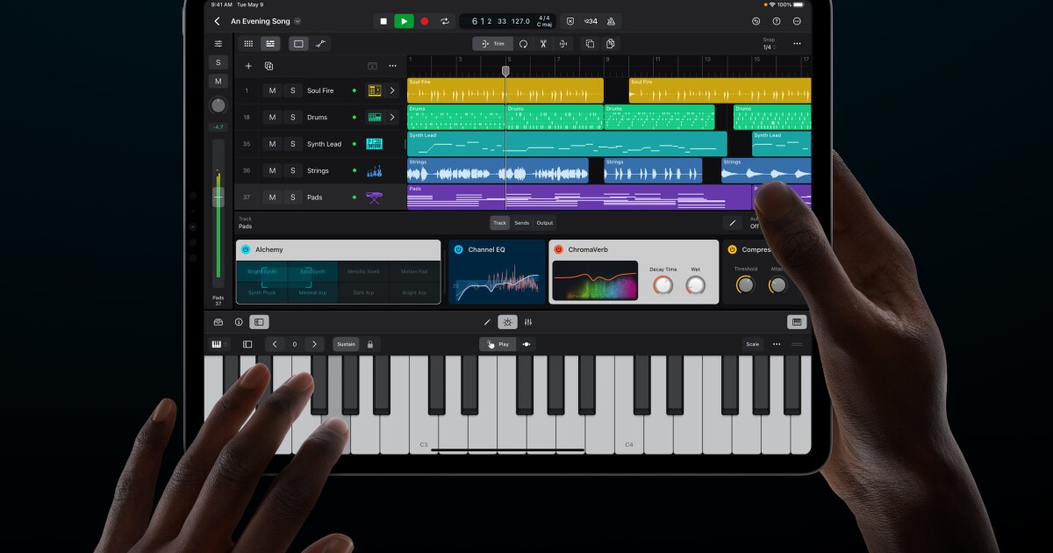Click the copy regions icon

tap(590, 44)
